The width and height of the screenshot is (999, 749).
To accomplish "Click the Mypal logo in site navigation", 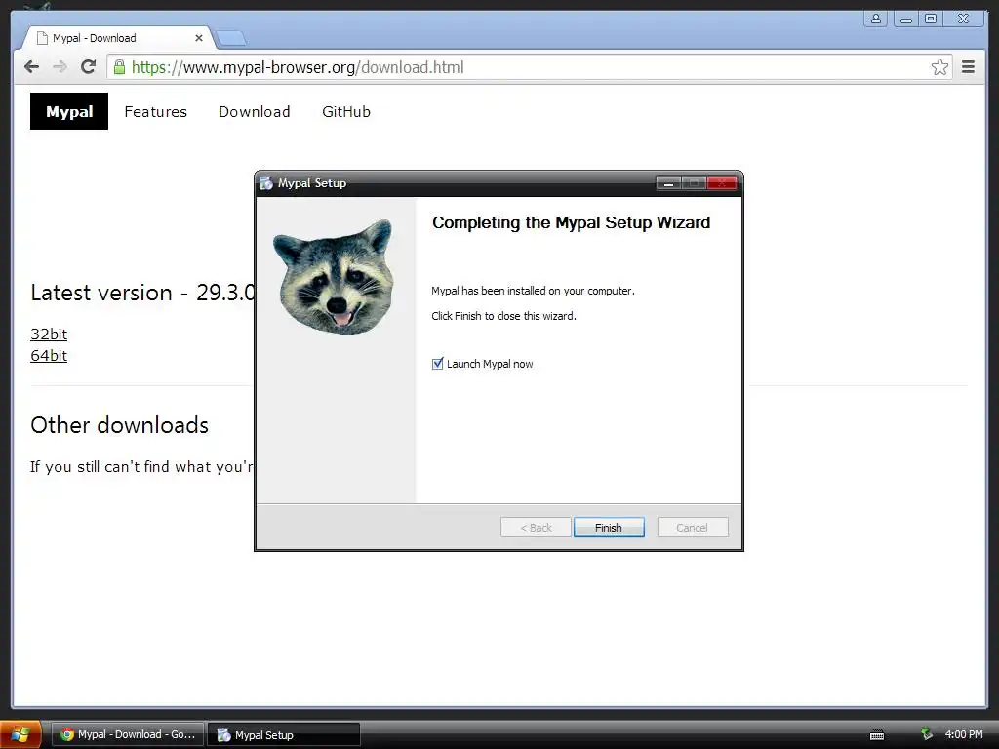I will 69,111.
